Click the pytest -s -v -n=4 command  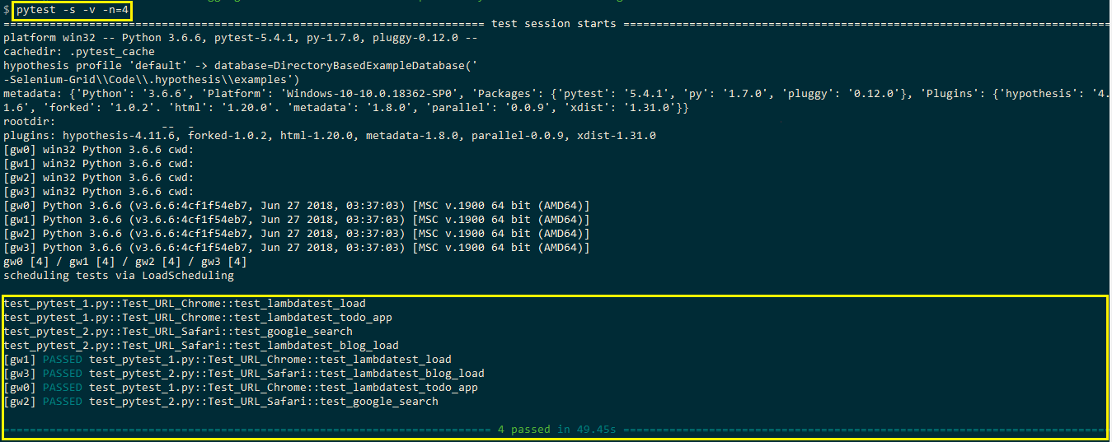click(x=73, y=10)
